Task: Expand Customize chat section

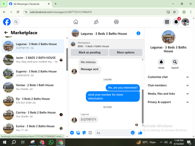Action: pyautogui.click(x=168, y=77)
